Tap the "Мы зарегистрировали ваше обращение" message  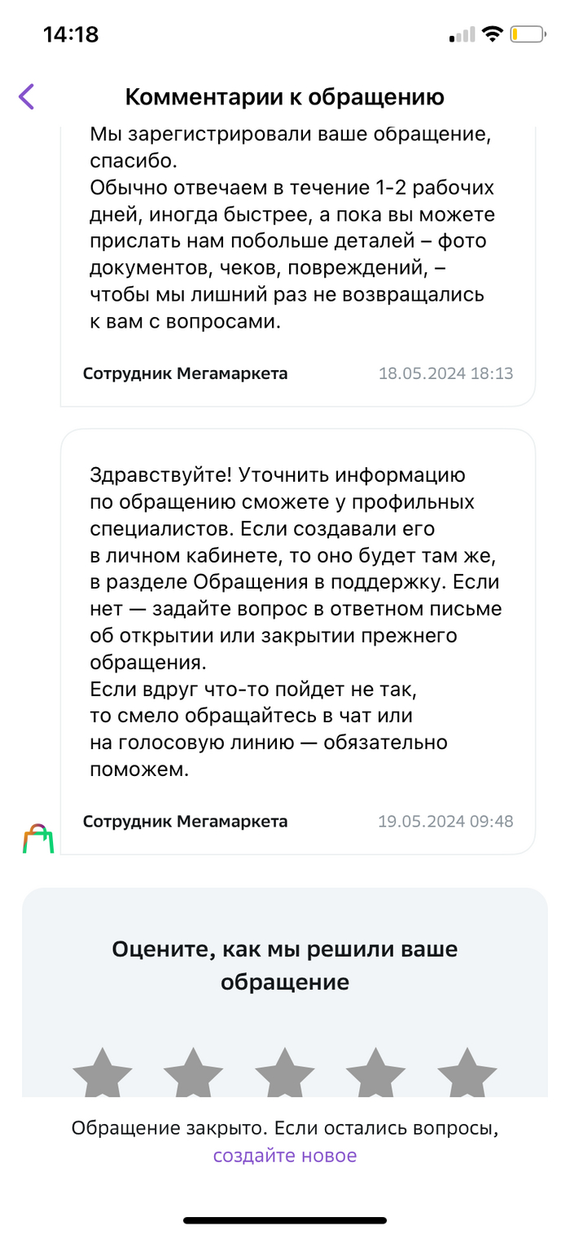(x=292, y=227)
